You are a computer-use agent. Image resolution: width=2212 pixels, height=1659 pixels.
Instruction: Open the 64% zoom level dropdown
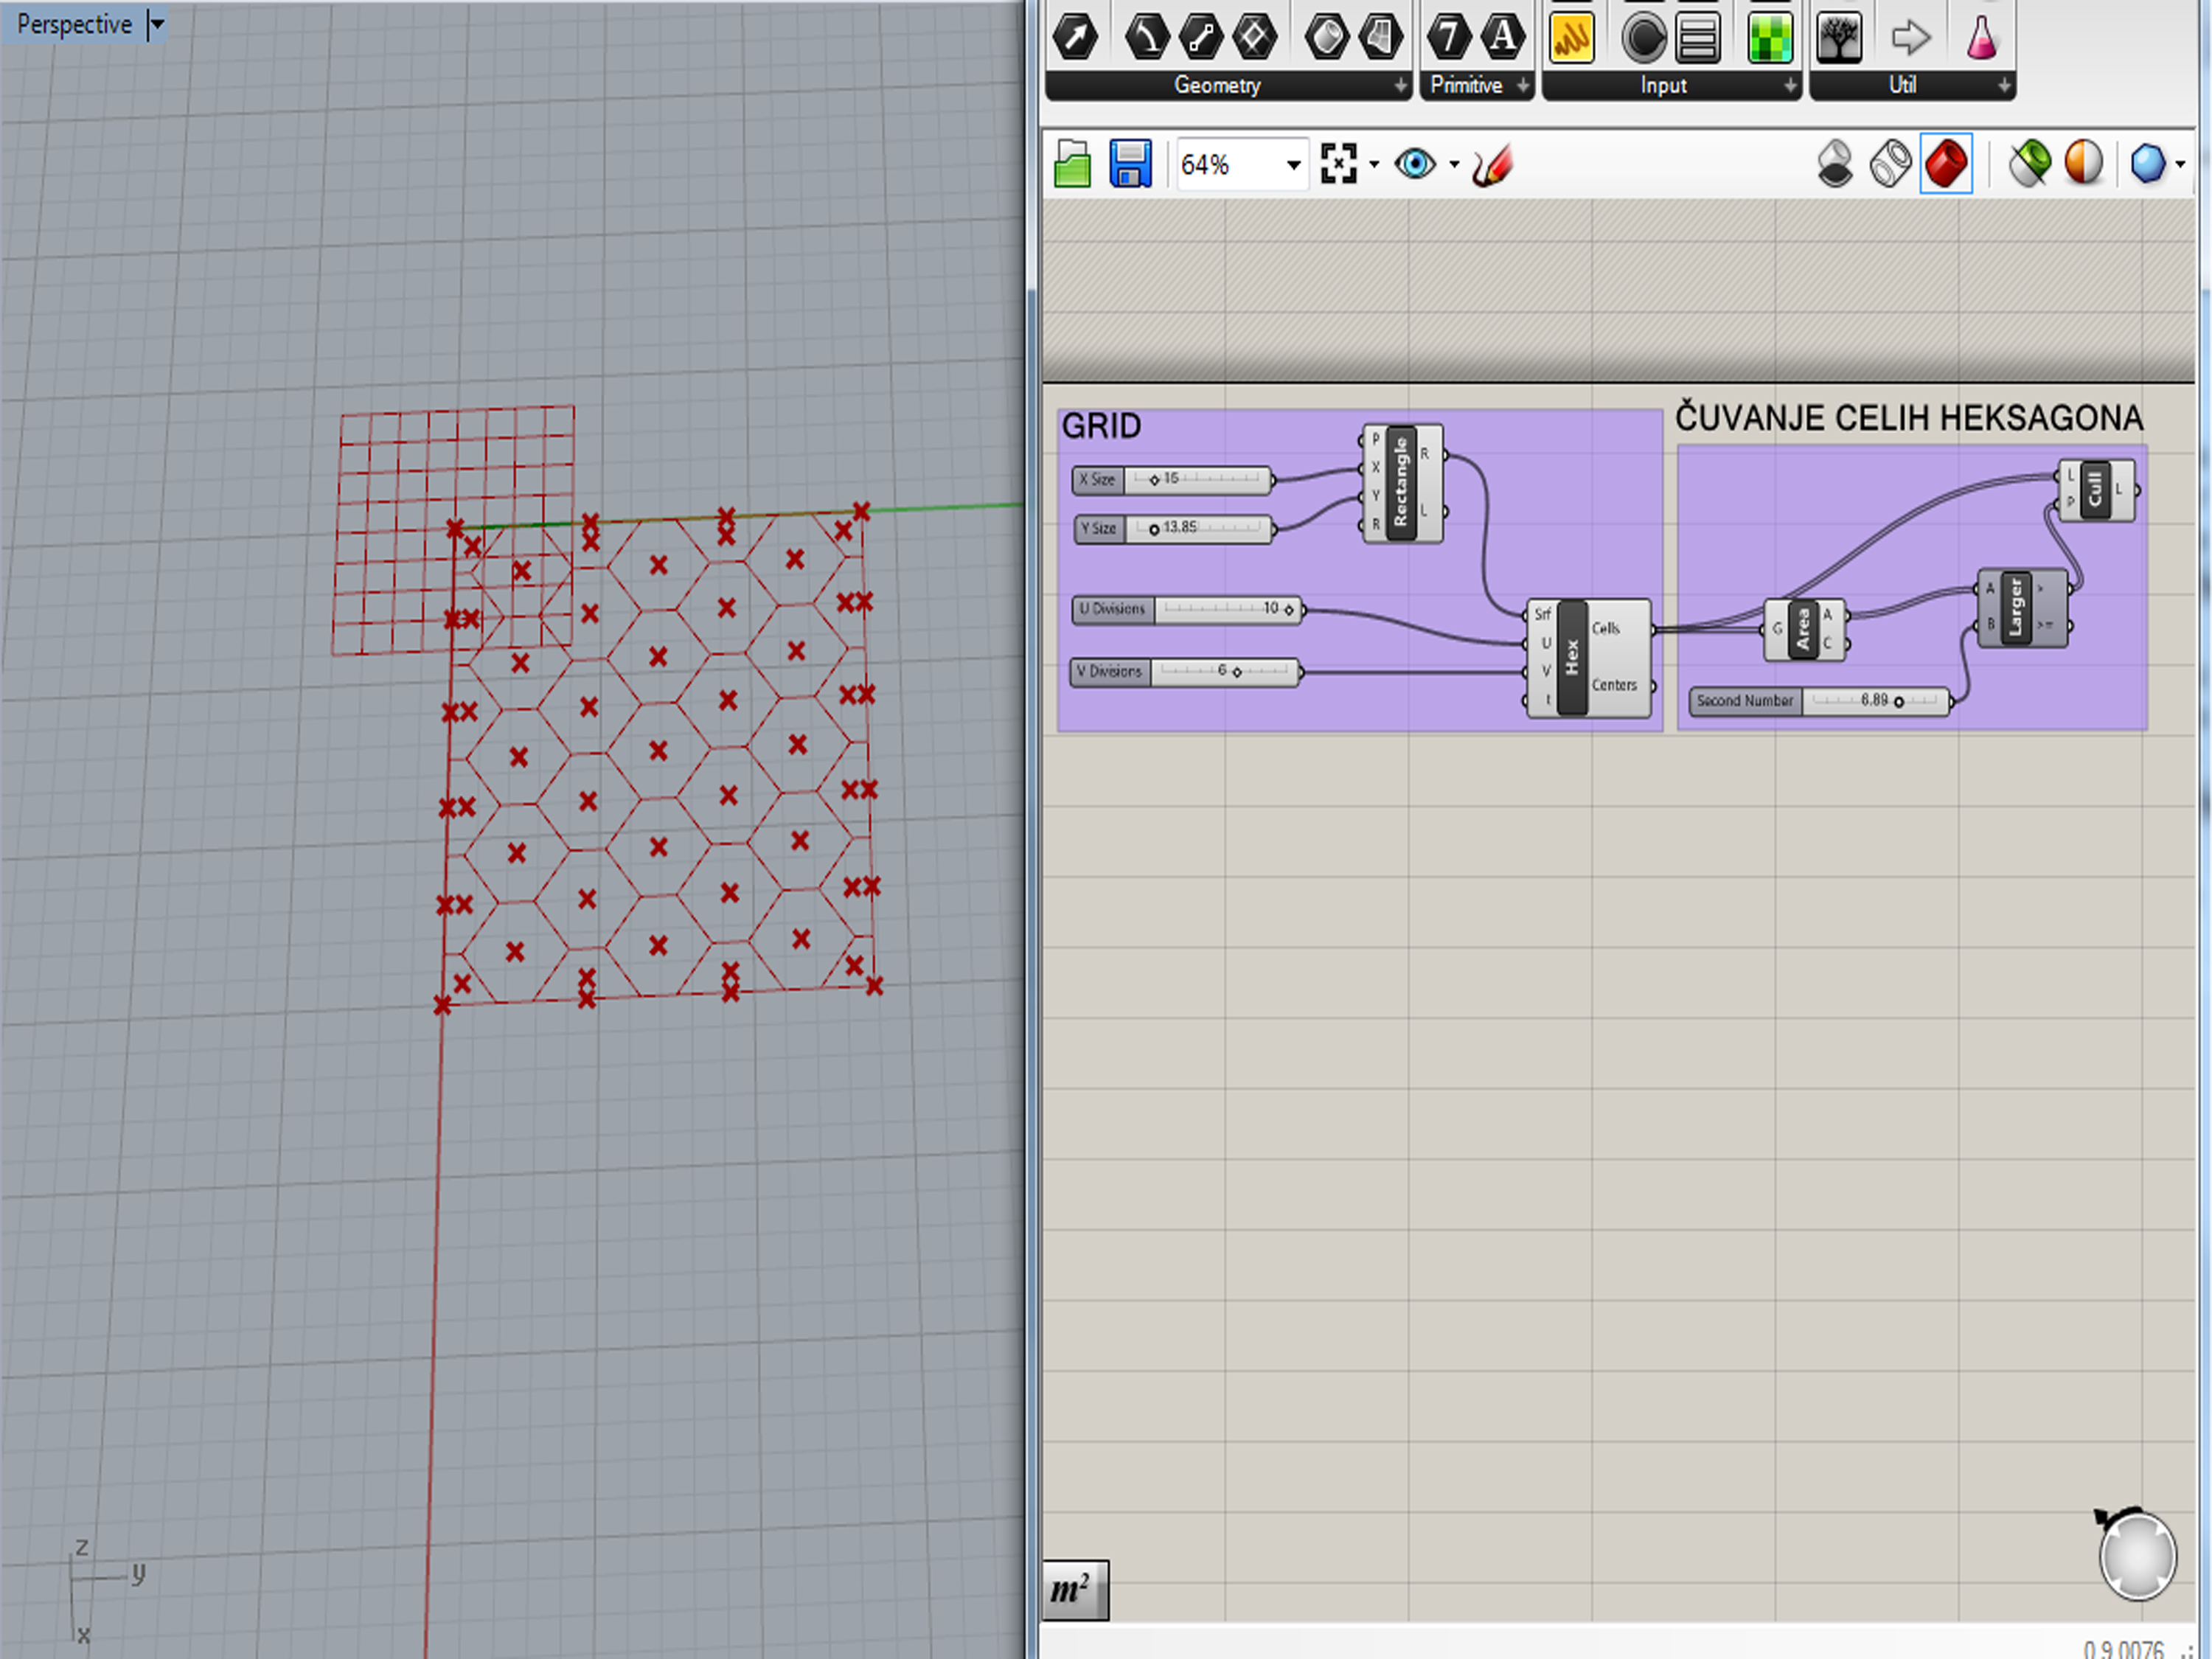coord(1293,165)
